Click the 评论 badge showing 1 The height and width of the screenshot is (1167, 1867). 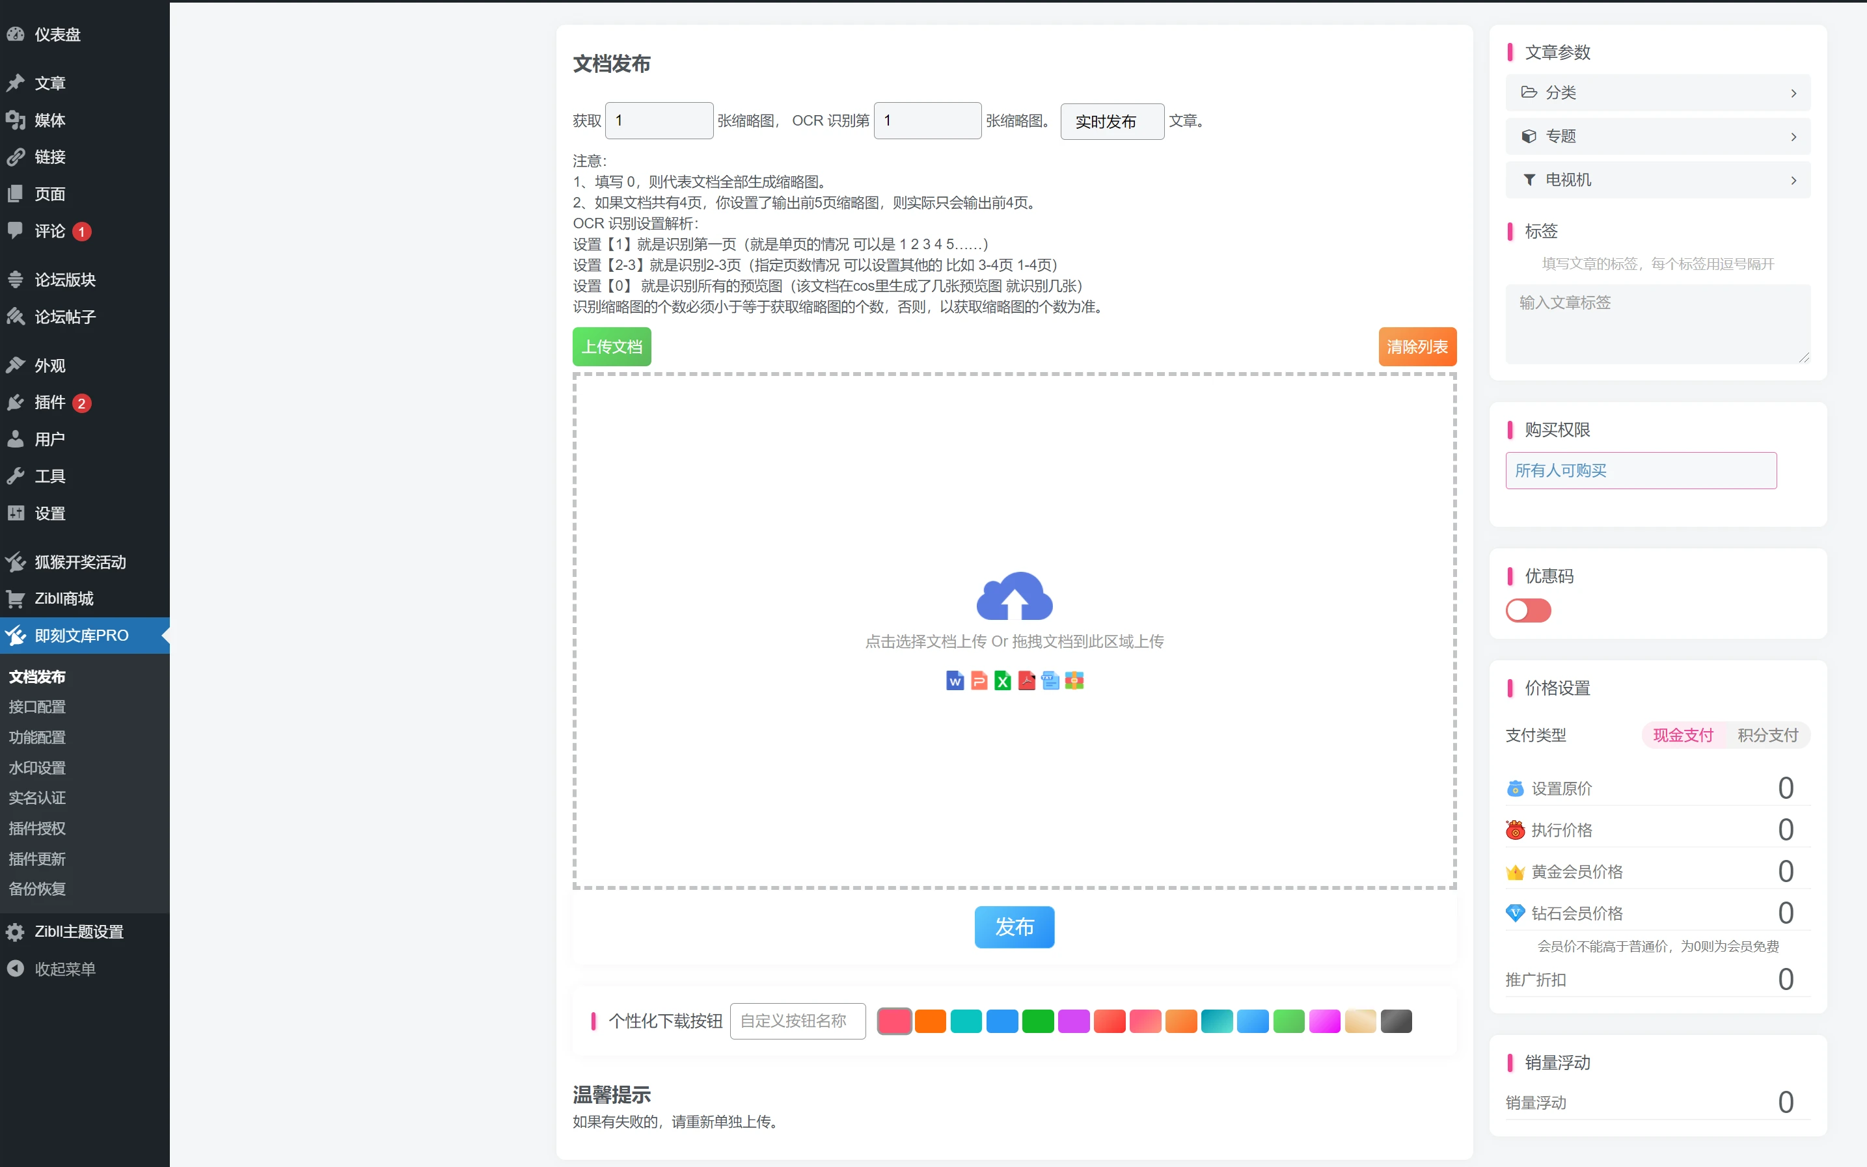(x=82, y=232)
